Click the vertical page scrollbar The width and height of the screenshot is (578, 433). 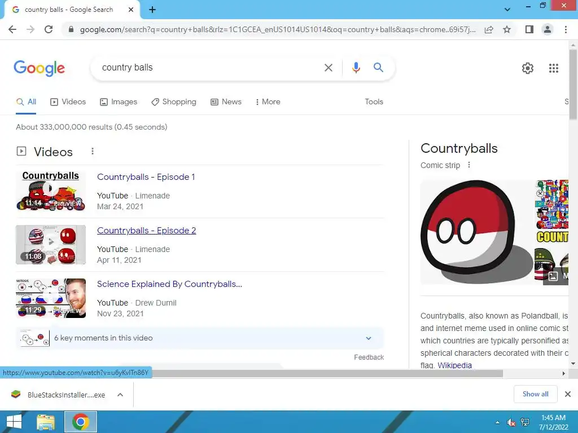[x=573, y=85]
